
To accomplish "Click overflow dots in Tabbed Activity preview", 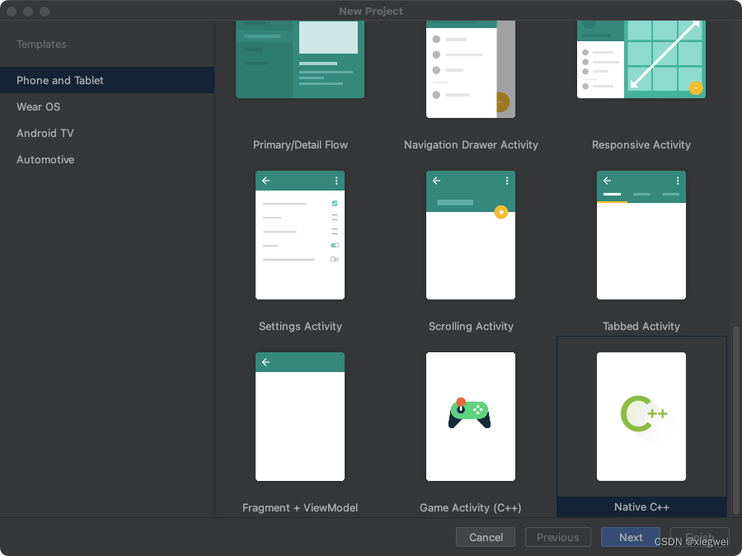I will click(x=678, y=181).
